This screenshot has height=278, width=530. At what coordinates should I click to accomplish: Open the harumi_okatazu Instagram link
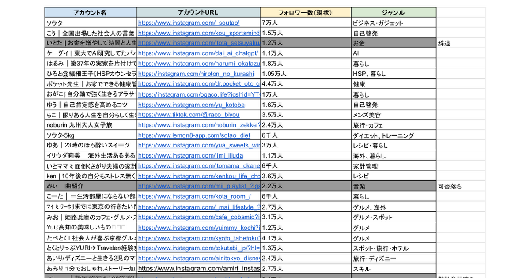[x=199, y=63]
